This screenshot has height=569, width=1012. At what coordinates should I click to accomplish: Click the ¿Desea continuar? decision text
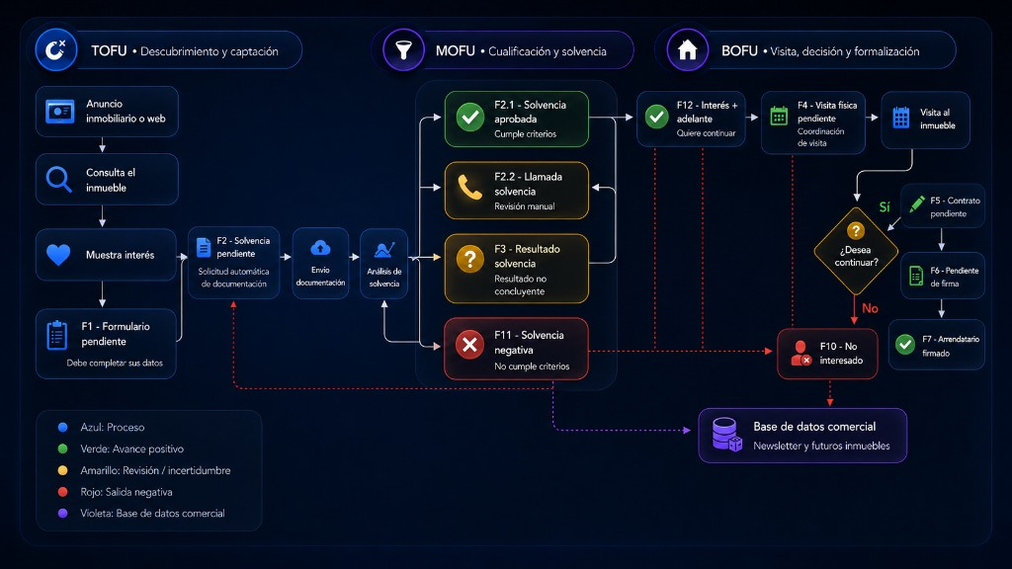(856, 256)
